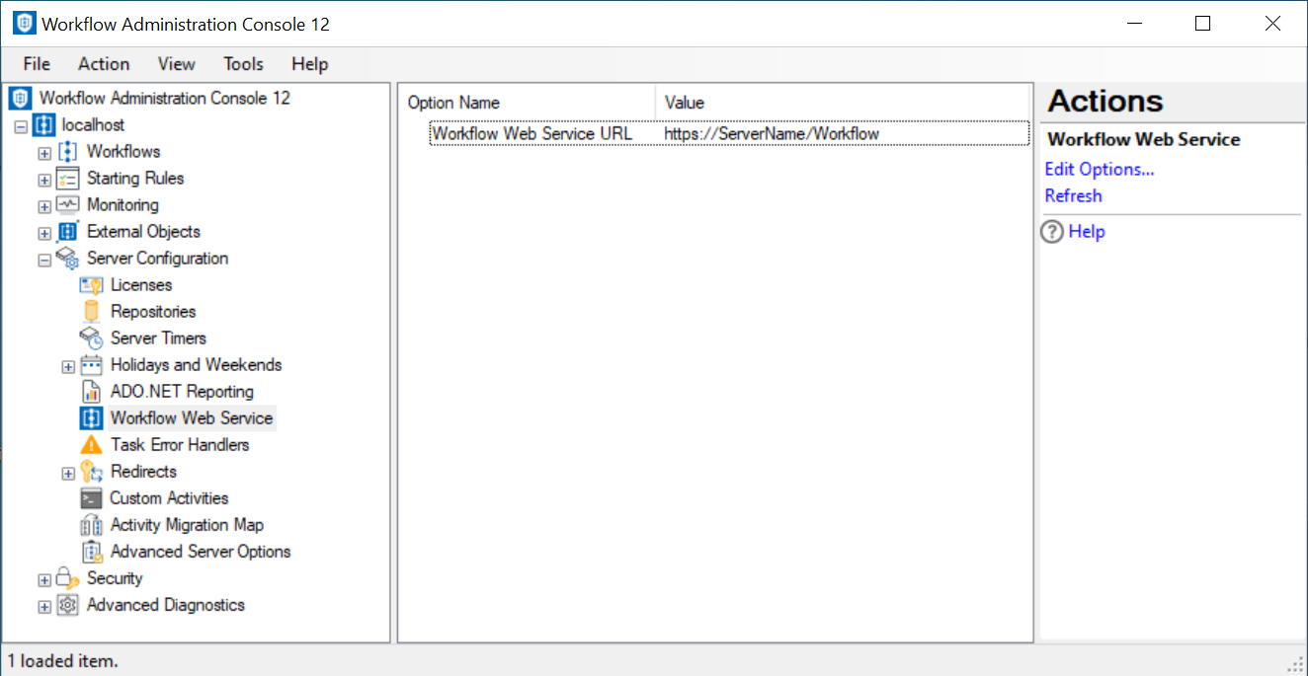Click the Activity Migration Map icon
Image resolution: width=1308 pixels, height=676 pixels.
pyautogui.click(x=91, y=525)
